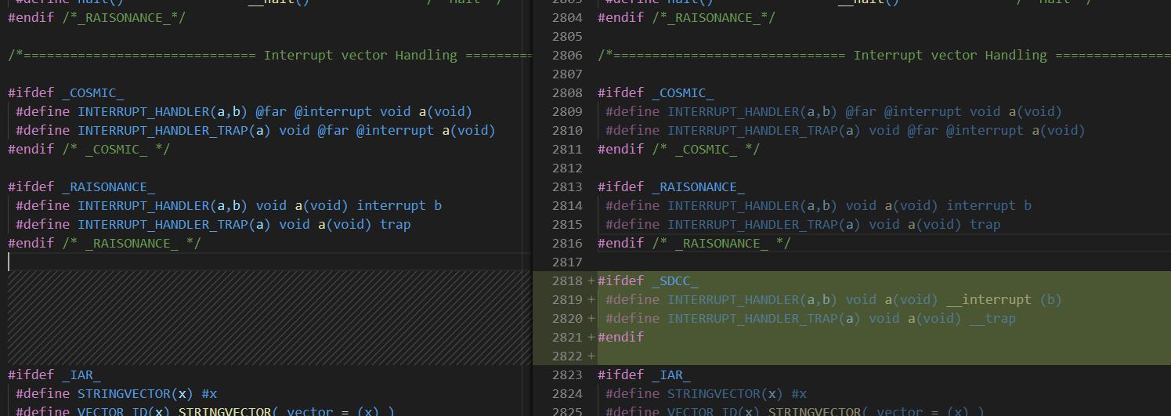Click line number 2811 in the gutter
The width and height of the screenshot is (1171, 416).
(567, 149)
